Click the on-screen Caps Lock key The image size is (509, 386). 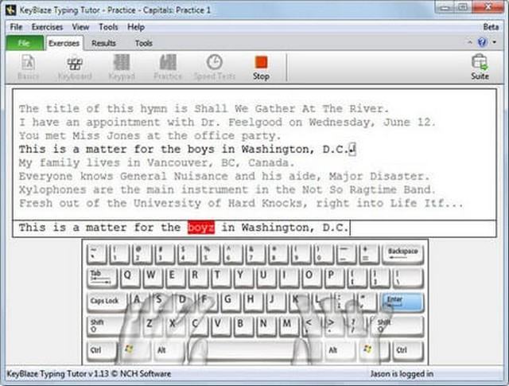107,302
